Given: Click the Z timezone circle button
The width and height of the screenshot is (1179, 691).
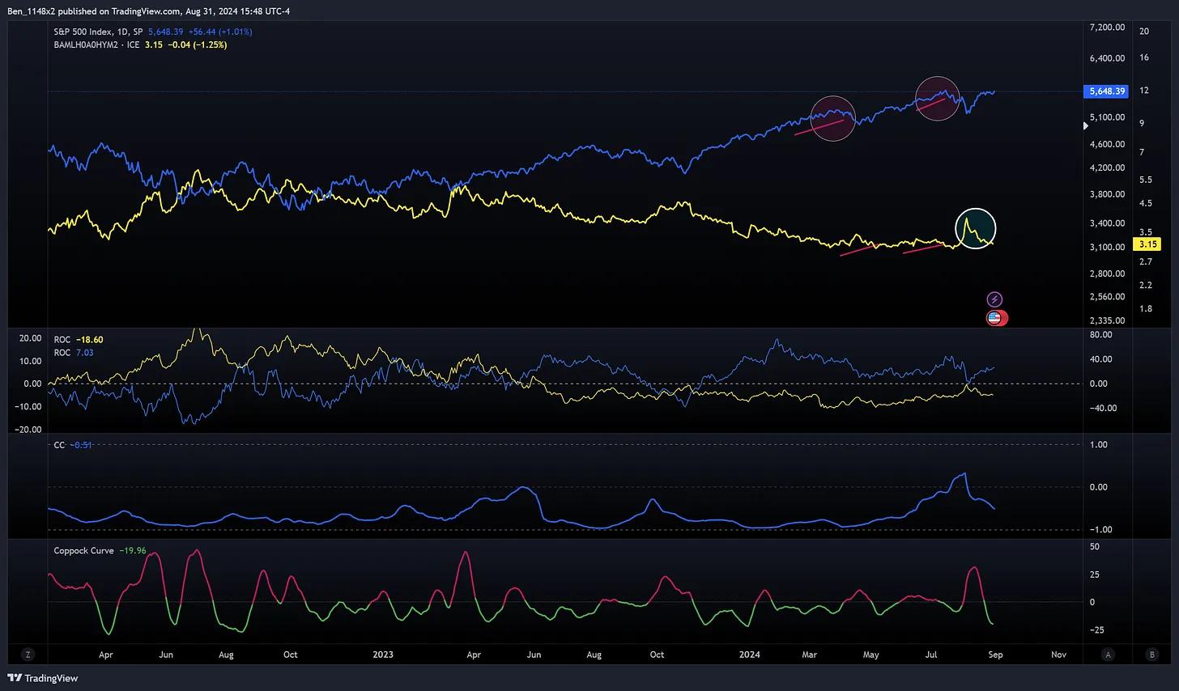Looking at the screenshot, I should point(28,655).
